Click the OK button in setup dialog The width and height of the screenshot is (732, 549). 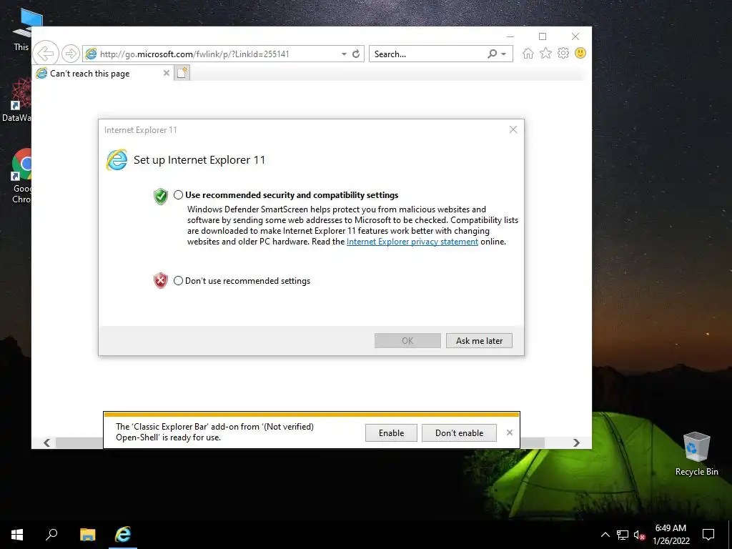tap(407, 341)
